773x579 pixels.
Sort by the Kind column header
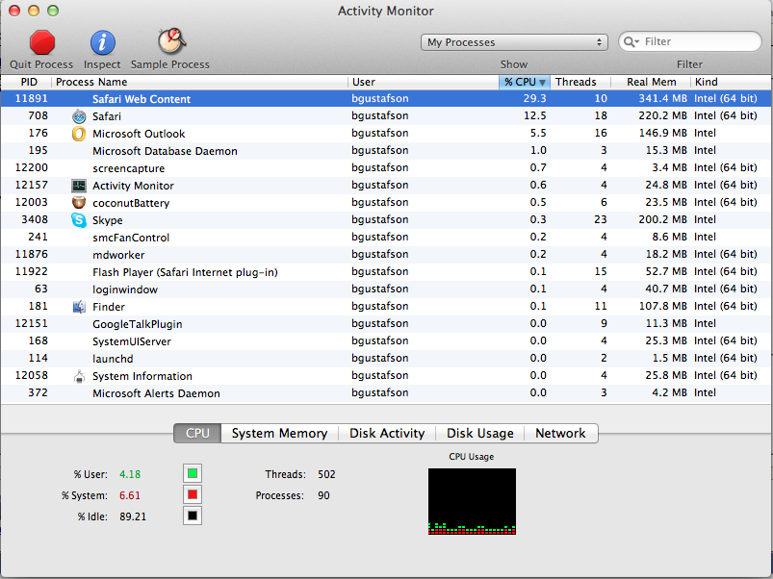[731, 82]
